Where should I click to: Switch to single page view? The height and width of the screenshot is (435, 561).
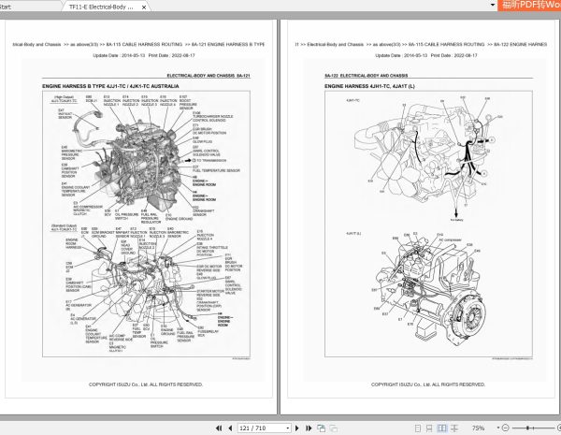tap(418, 428)
